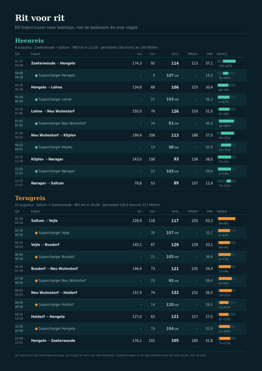Viewport: 262px width, 371px height.
Task: Select the 'Holdorf → Hengelo' trip
Action: 131,317
